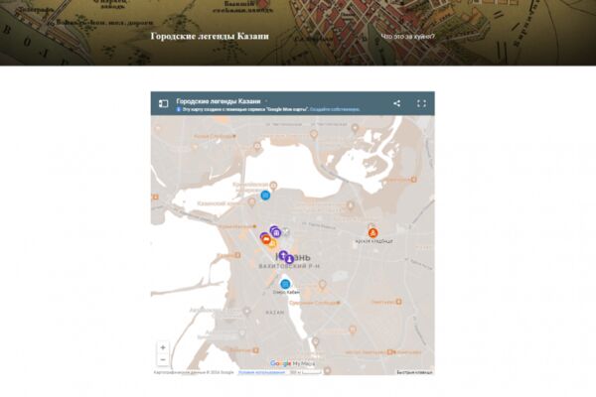The width and height of the screenshot is (596, 397).
Task: Select the blue marker at Озеро Кабан
Action: pyautogui.click(x=285, y=284)
